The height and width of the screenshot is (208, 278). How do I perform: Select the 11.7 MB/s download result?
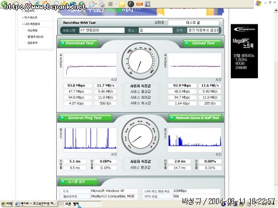106,85
